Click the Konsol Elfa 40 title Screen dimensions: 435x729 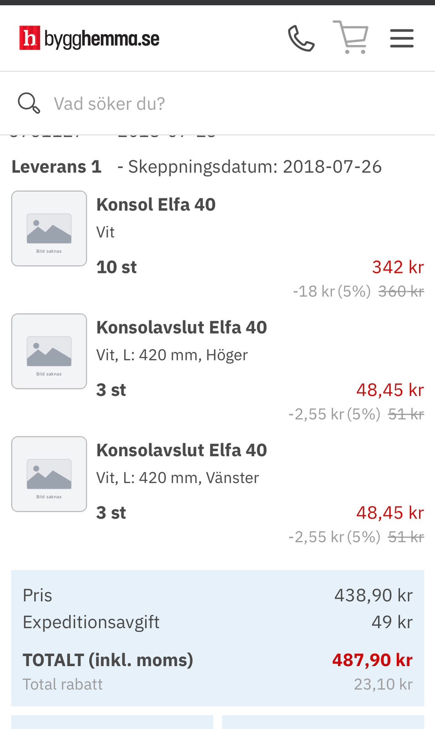point(156,205)
